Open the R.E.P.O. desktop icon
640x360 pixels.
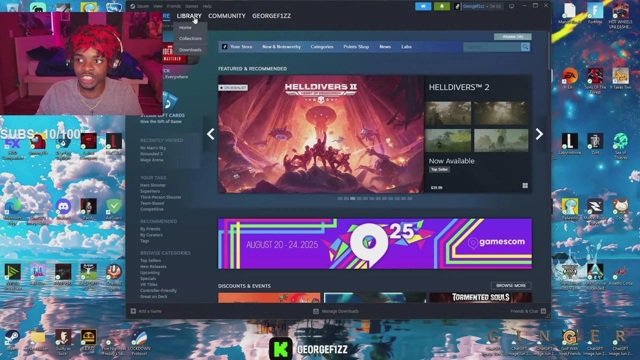(88, 340)
